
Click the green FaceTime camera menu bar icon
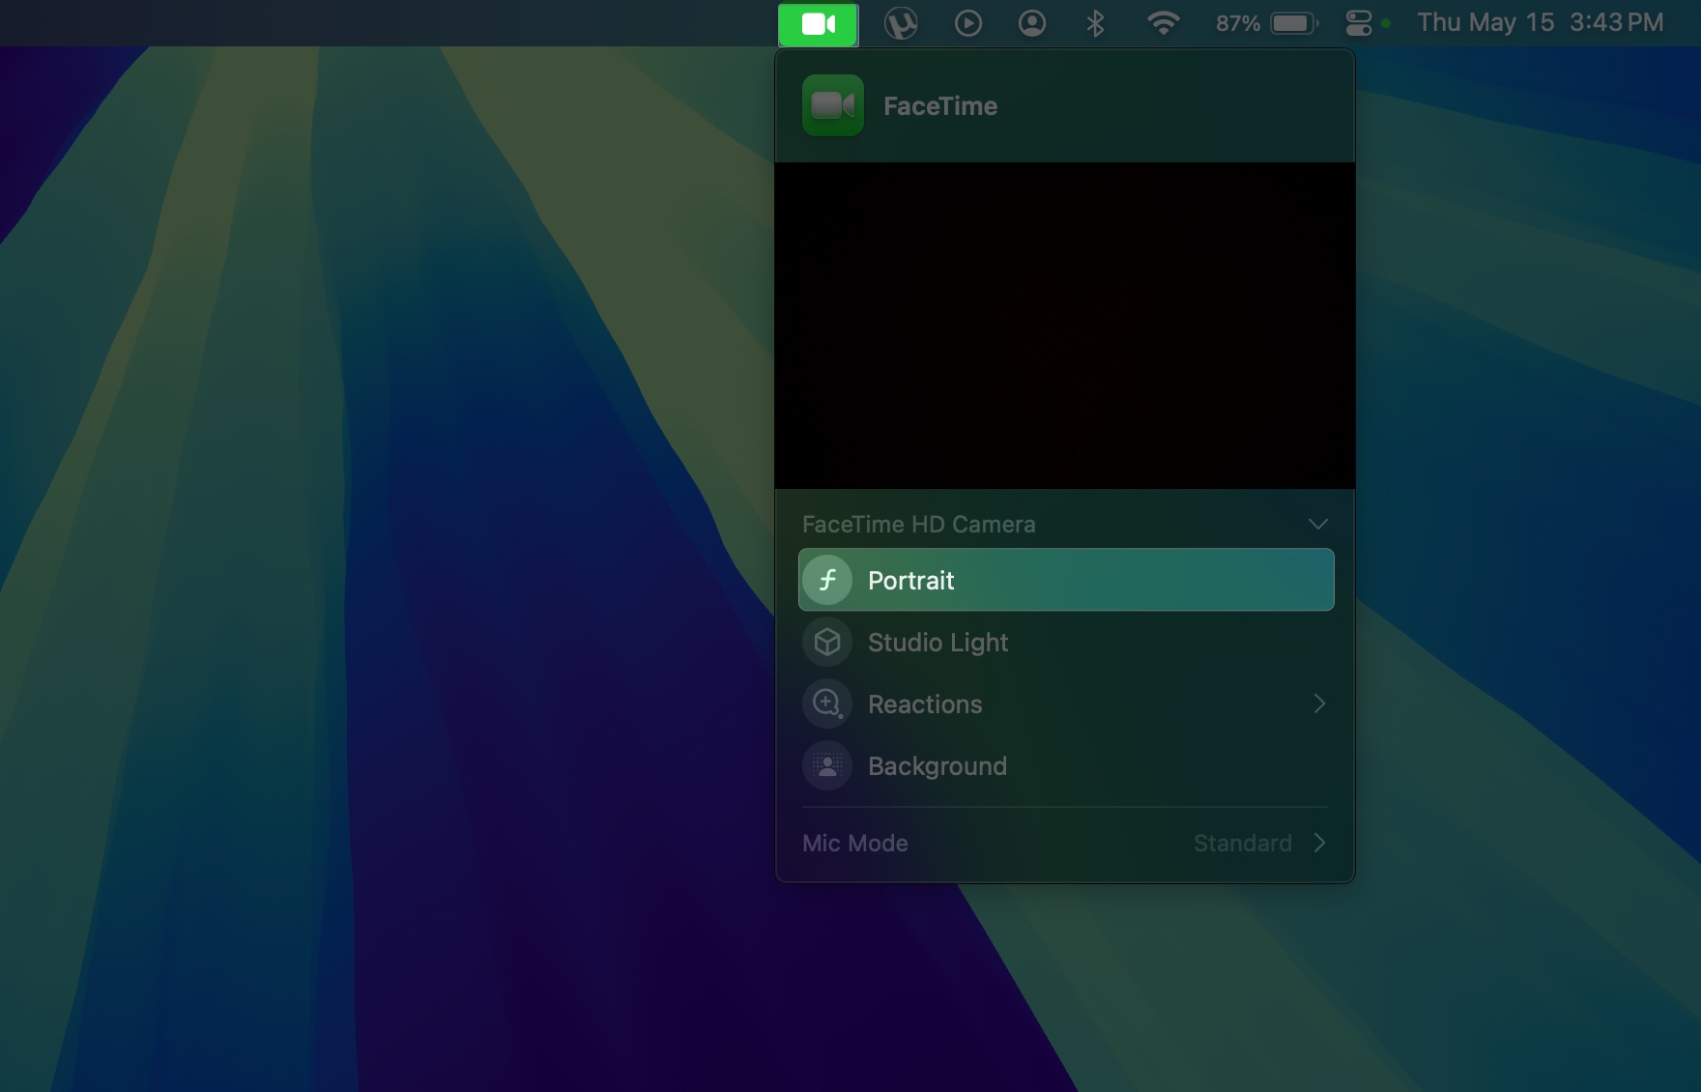point(818,22)
